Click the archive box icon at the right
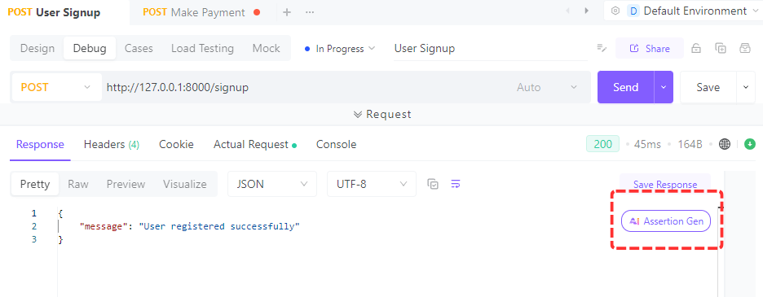The height and width of the screenshot is (297, 763). point(744,48)
